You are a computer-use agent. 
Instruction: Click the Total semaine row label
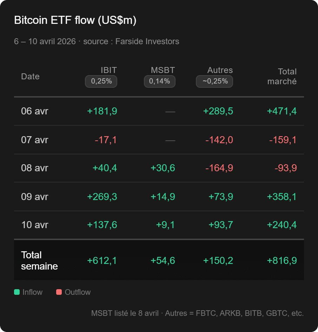39,260
